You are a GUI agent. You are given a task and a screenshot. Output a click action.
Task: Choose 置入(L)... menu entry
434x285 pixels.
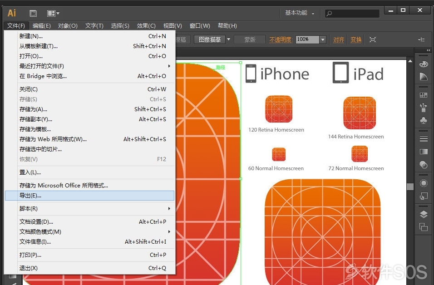point(90,172)
